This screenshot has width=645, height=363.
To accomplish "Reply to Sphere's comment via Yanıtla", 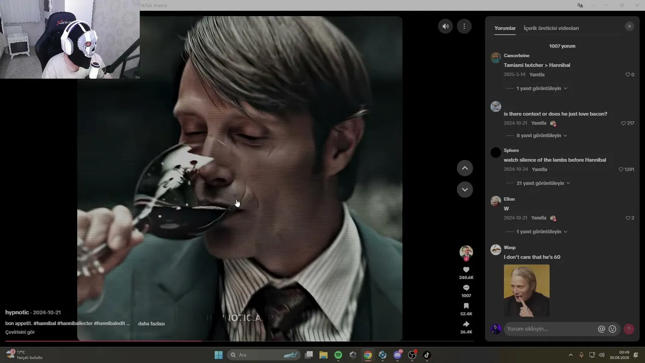I will 539,169.
